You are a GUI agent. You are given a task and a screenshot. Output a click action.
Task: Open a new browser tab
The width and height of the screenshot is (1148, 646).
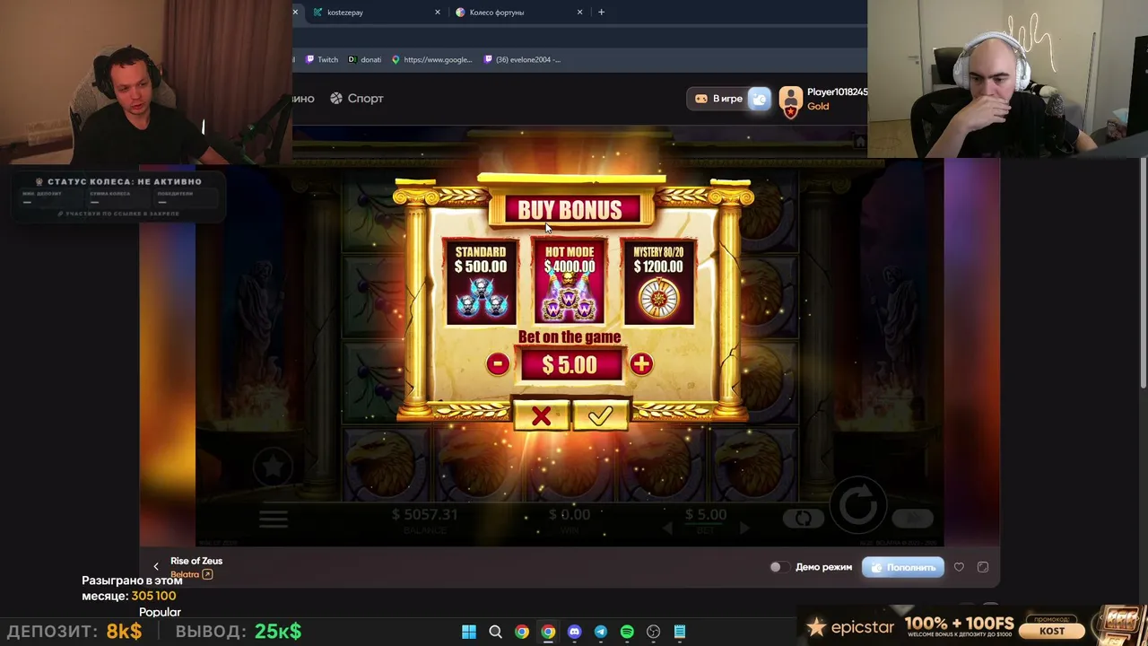(x=601, y=13)
